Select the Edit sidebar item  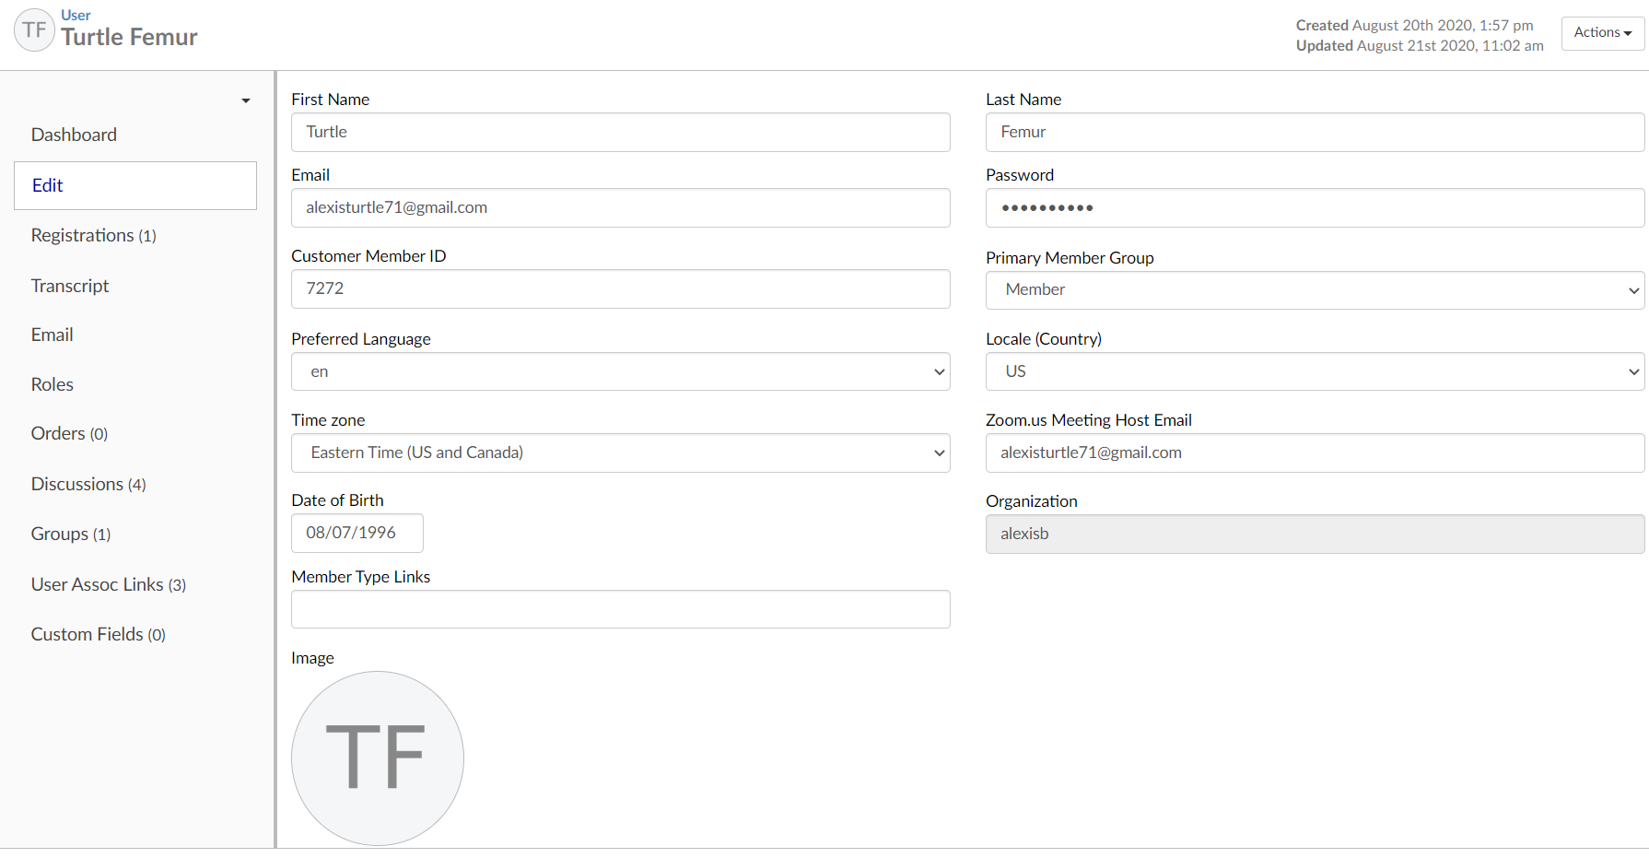point(135,185)
